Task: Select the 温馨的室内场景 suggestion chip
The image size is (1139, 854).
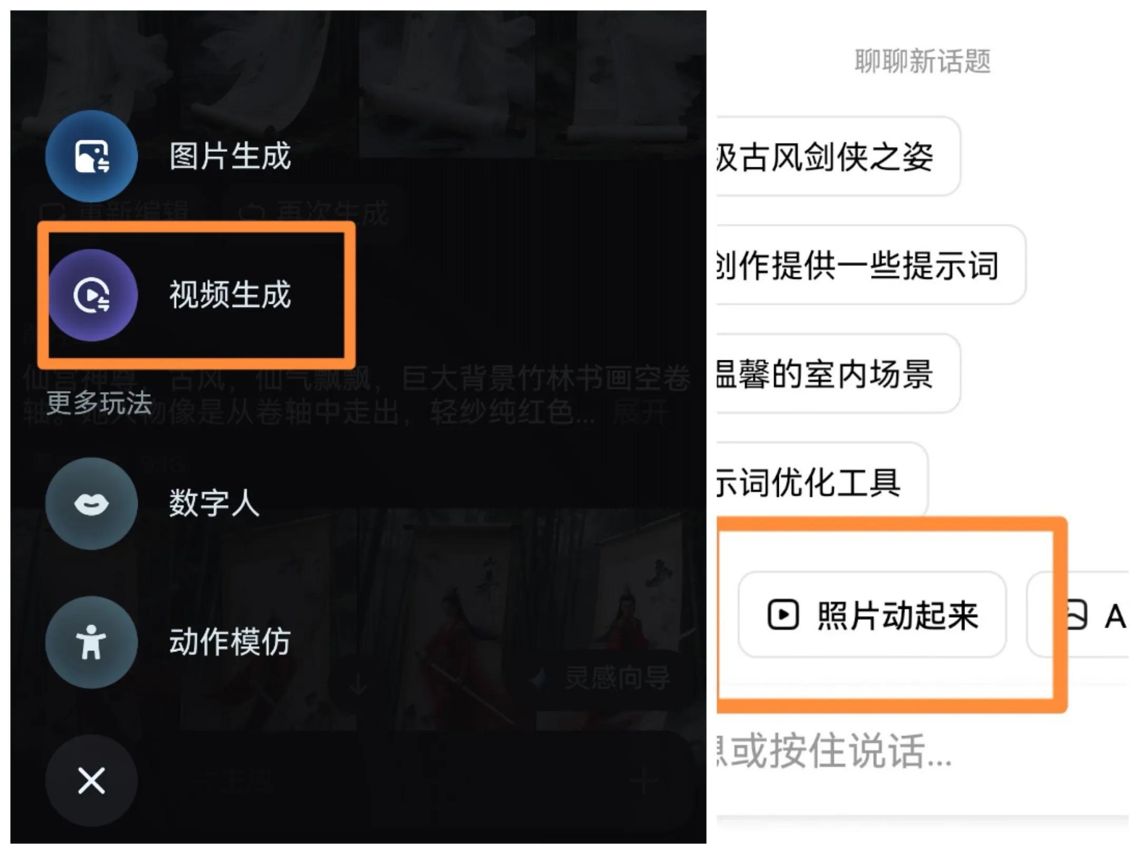Action: [x=838, y=373]
